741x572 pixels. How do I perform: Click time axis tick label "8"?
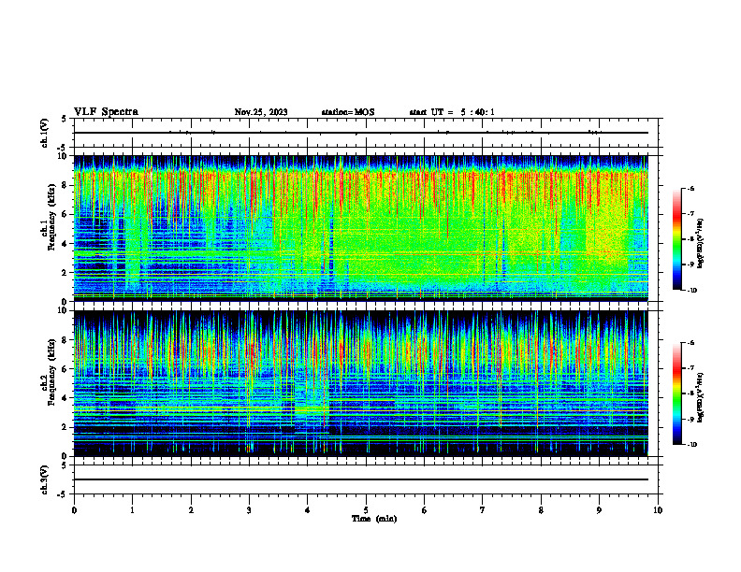point(541,510)
